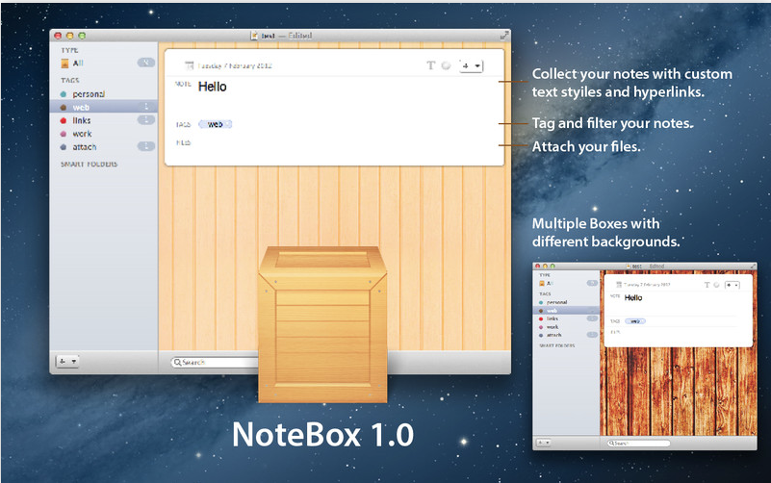This screenshot has height=483, width=771.
Task: Click the count badge on the web row in the large window
Action: coord(146,107)
